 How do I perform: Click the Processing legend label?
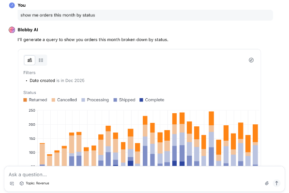pos(98,100)
